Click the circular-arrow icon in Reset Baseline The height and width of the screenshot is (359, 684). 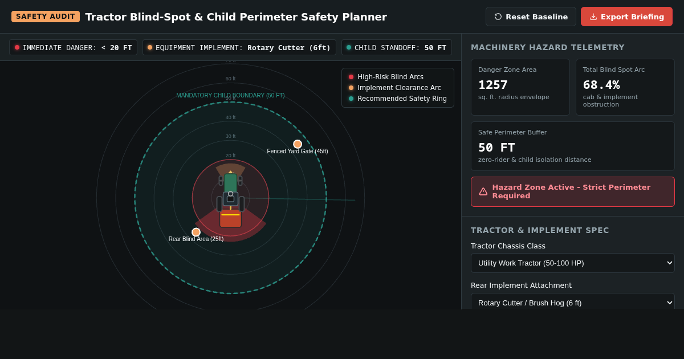tap(498, 17)
